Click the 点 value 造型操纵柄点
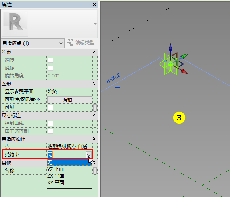Viewport: 230px width, 197px height. point(69,147)
